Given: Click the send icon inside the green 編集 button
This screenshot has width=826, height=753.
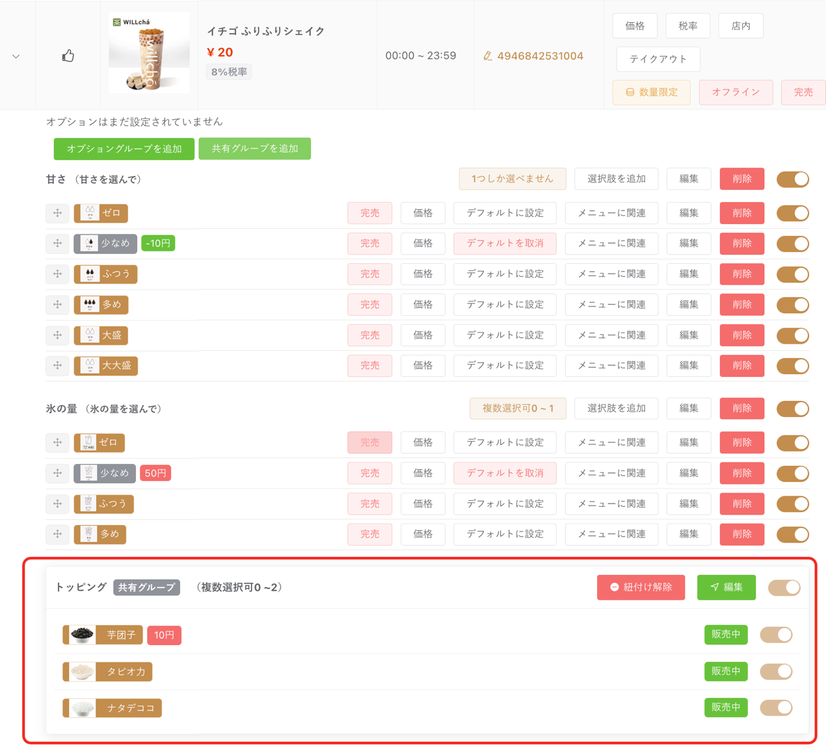Looking at the screenshot, I should point(713,587).
